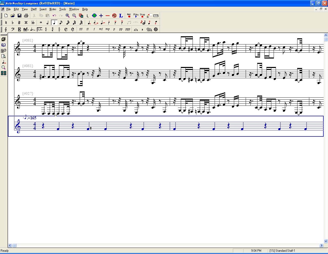Insert a treble clef
This screenshot has height=254, width=328.
click(x=6, y=29)
